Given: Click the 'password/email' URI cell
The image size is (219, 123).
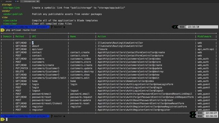Looking at the screenshot, I should point(41,94).
